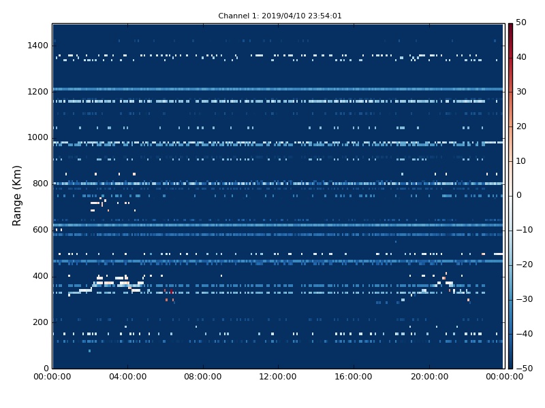Click the 16:00:00 time axis label
545x408 pixels.
click(x=354, y=377)
